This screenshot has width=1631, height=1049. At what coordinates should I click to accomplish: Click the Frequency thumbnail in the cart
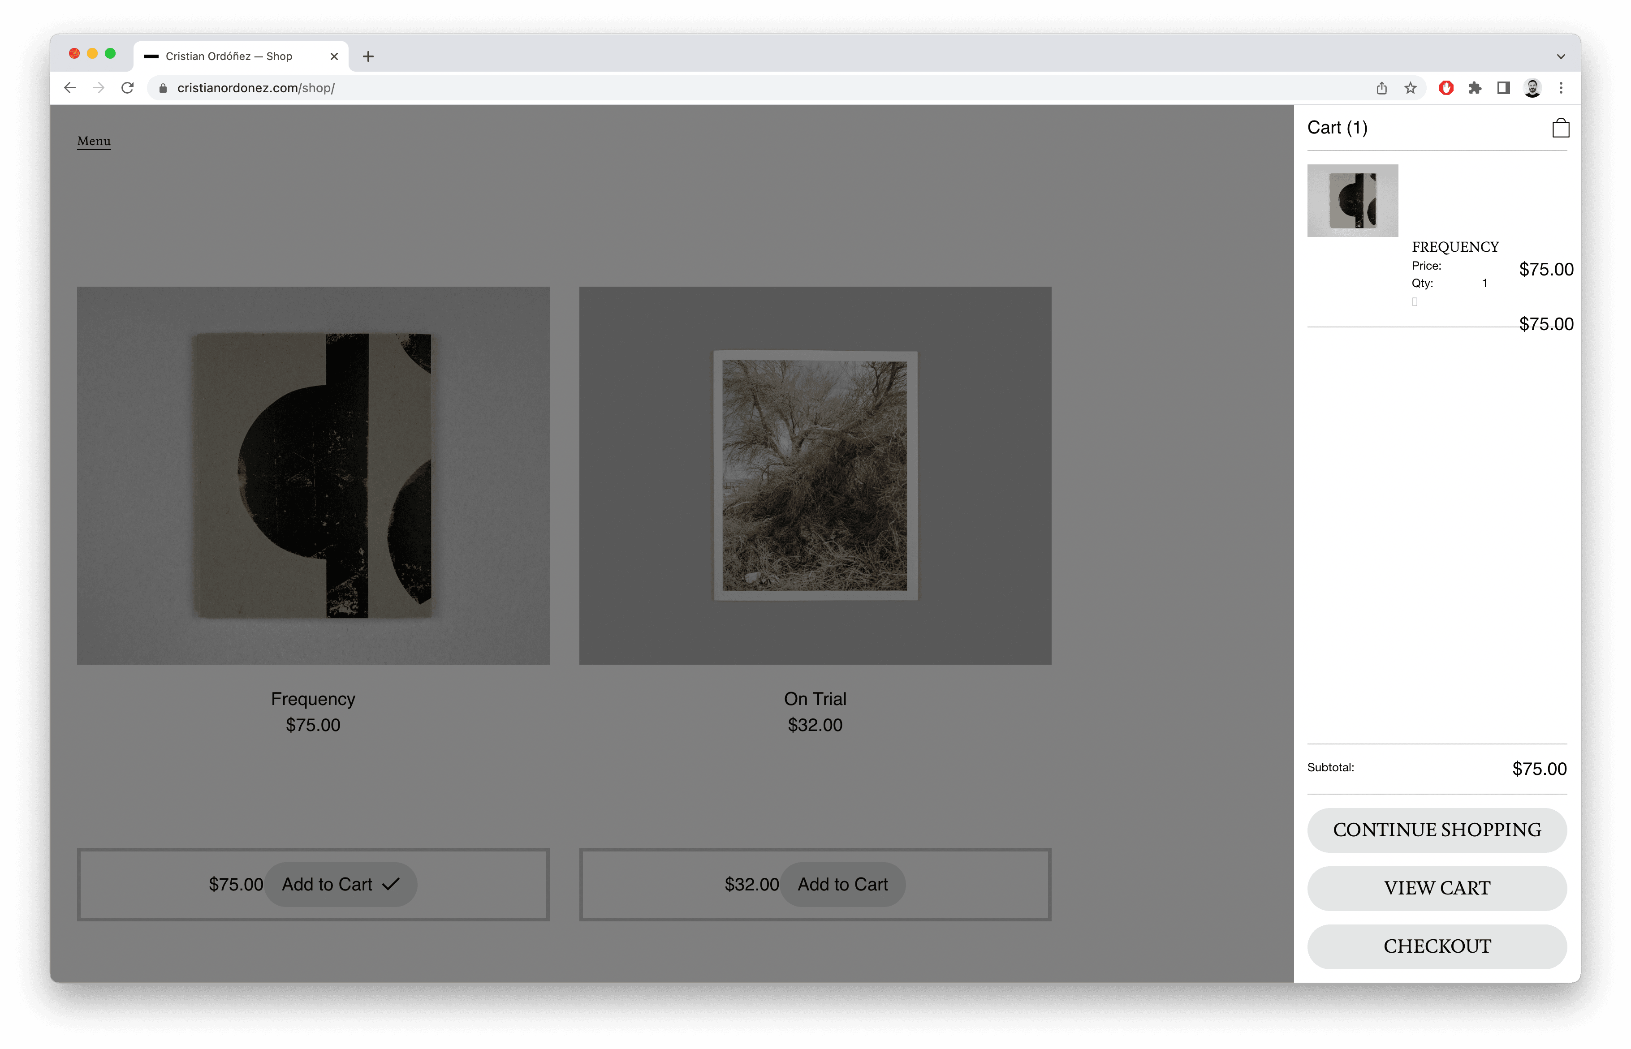pyautogui.click(x=1352, y=200)
